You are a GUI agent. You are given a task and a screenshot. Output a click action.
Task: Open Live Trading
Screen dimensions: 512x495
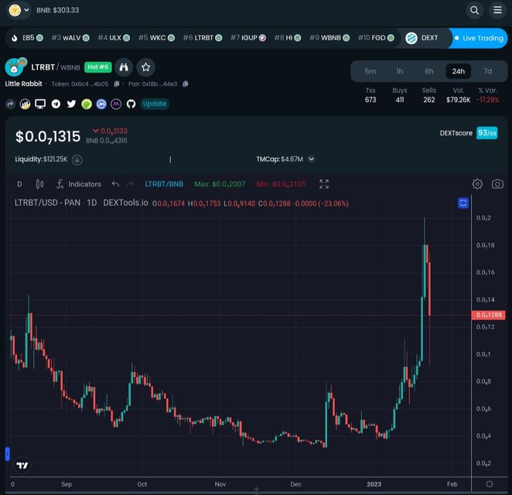tap(479, 38)
